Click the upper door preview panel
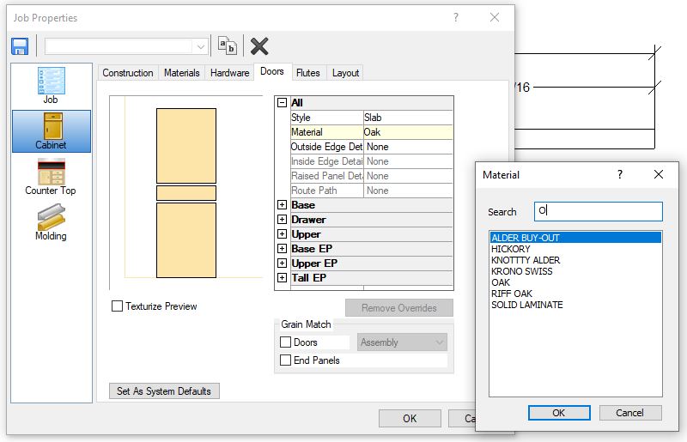 click(x=185, y=145)
